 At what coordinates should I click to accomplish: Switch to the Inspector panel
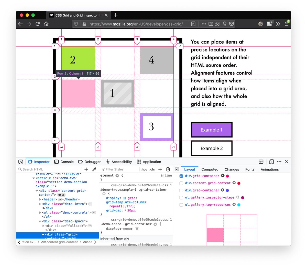[x=39, y=162]
